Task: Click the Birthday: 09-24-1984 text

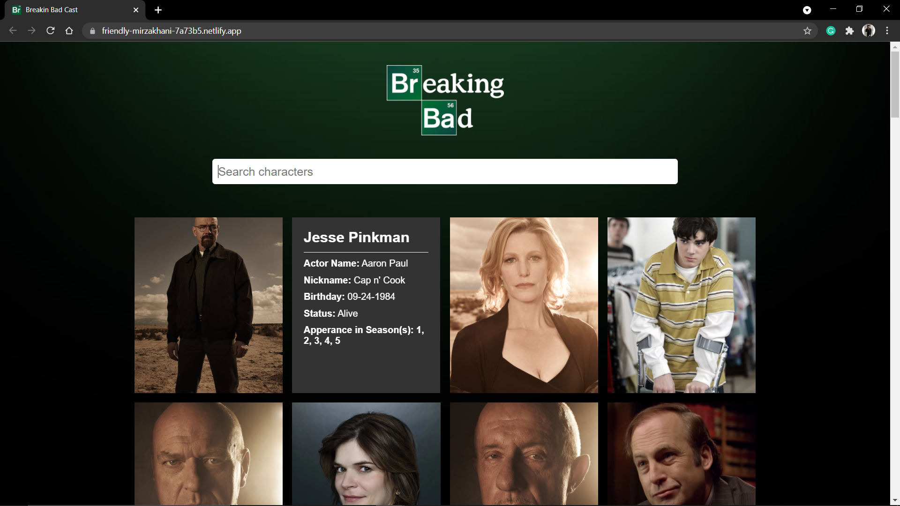Action: (349, 297)
